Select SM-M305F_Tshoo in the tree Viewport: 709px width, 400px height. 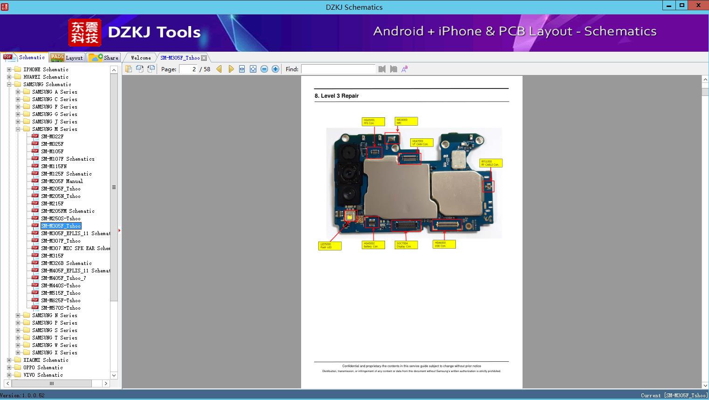point(61,226)
